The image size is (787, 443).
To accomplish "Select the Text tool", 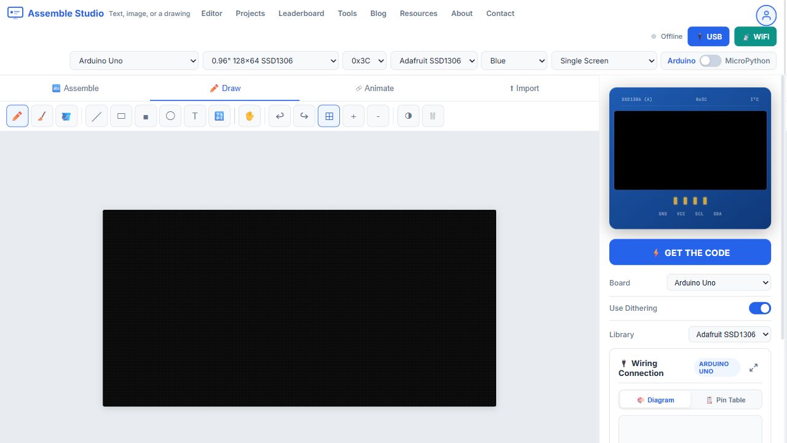I will click(195, 116).
